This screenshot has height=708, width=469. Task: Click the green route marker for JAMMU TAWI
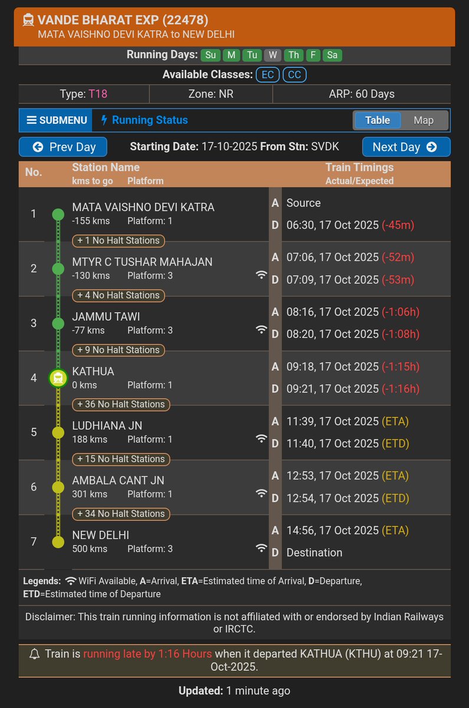[x=58, y=323]
